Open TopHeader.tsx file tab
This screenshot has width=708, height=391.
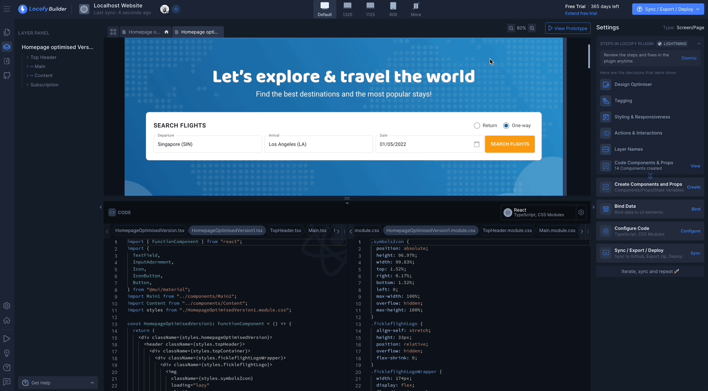[286, 231]
